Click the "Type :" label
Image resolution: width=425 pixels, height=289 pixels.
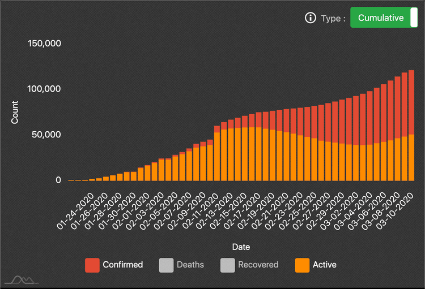point(333,19)
